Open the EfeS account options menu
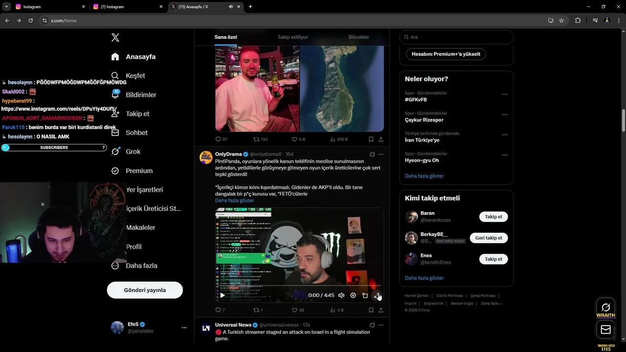The width and height of the screenshot is (626, 352). click(184, 328)
